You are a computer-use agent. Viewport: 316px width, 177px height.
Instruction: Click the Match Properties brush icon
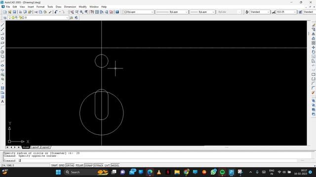point(50,12)
